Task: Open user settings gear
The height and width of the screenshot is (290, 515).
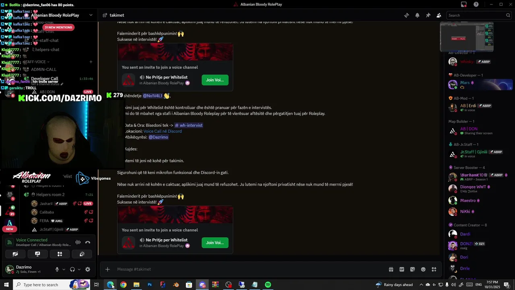Action: [88, 269]
